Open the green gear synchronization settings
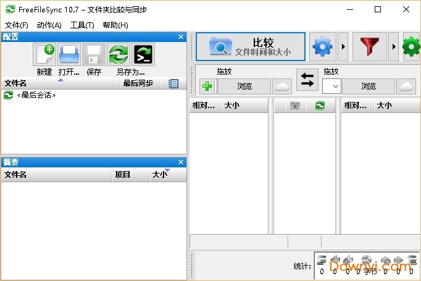Screen dimensions: 421x281 (x=411, y=47)
